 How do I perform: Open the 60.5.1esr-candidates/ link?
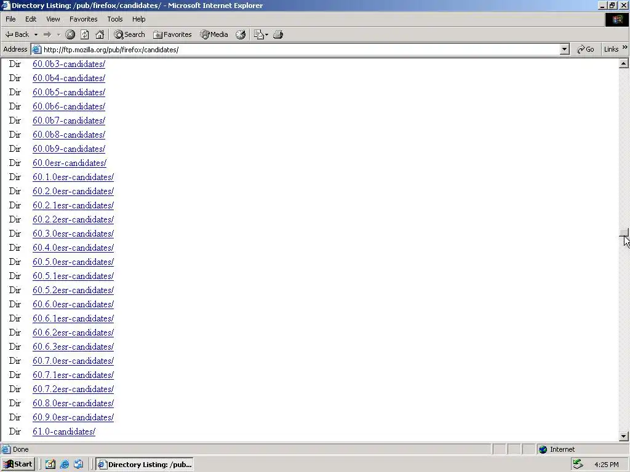(x=73, y=276)
